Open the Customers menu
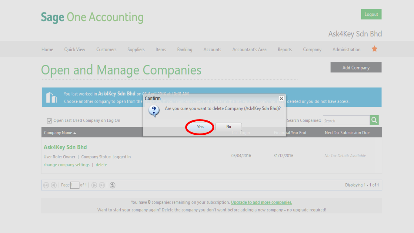 click(106, 49)
